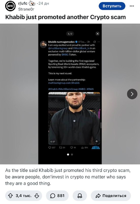This screenshot has width=140, height=204.
Task: Retweet using the 94 retweets icon
Action: 60,148
